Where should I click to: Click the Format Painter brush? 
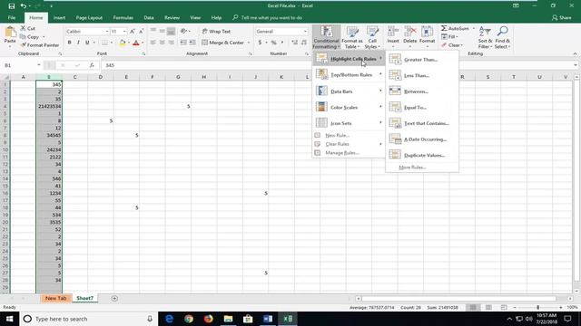(23, 45)
